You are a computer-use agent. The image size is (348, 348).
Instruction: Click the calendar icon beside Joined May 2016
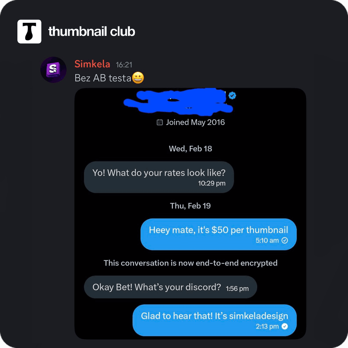(160, 122)
